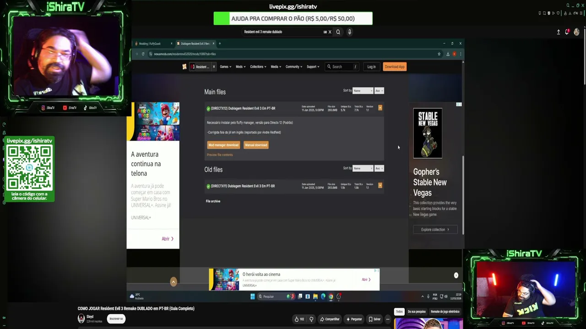Open the browser downloads icon

click(x=448, y=54)
